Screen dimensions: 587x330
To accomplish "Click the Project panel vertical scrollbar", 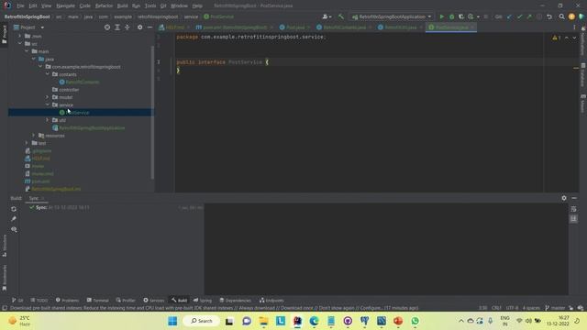I will [x=152, y=112].
